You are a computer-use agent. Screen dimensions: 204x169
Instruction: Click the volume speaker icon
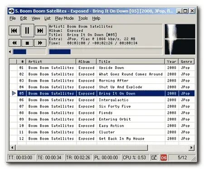10,52
